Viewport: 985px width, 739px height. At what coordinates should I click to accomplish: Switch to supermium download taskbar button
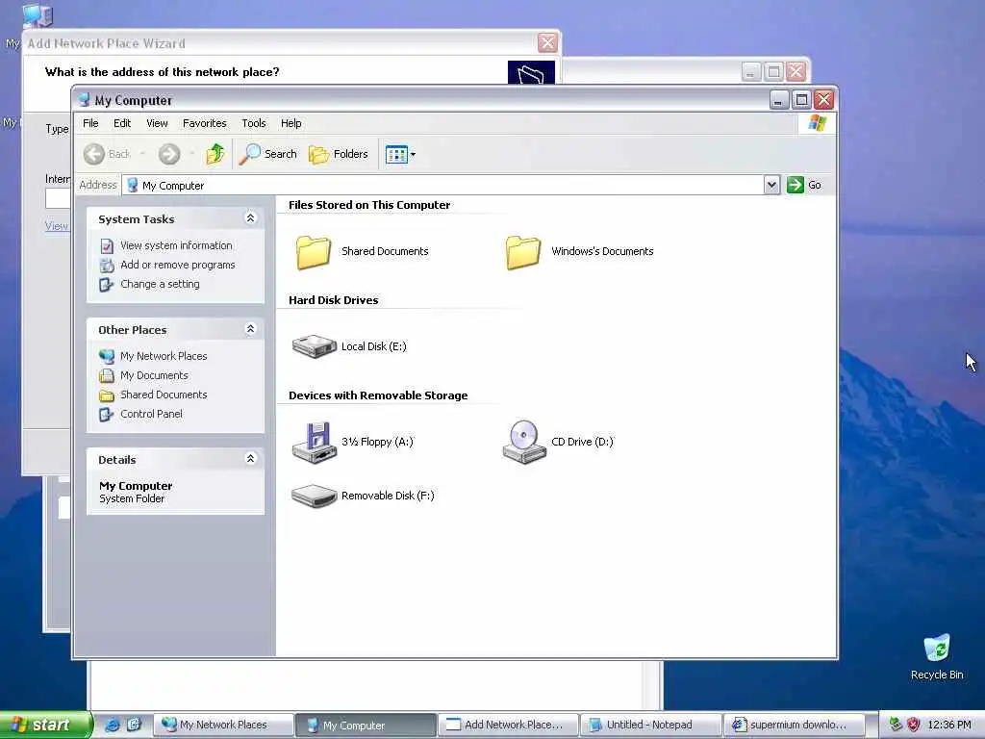tap(793, 726)
